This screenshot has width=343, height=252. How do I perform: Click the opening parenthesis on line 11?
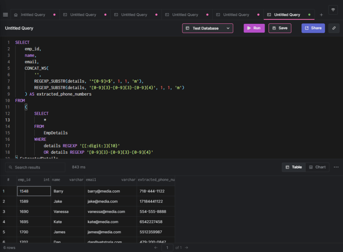[26, 107]
